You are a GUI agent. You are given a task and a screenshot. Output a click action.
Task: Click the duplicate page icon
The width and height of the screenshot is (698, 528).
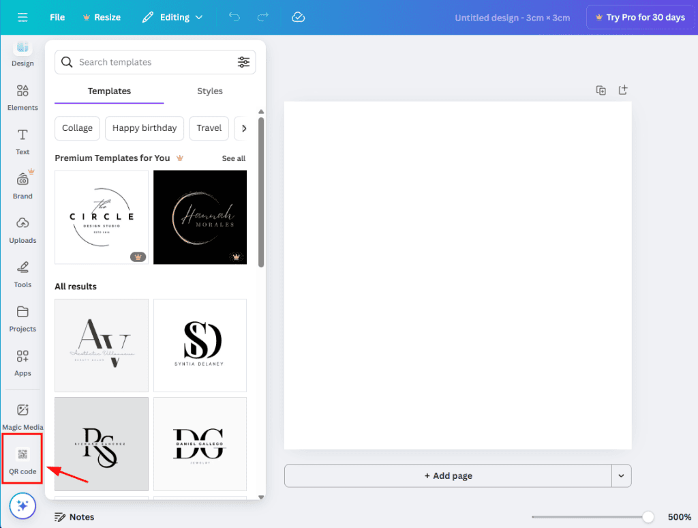tap(601, 90)
